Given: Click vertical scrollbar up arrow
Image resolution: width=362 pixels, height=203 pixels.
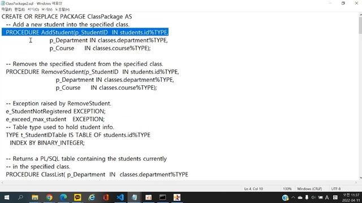Looking at the screenshot, I should tap(360, 15).
